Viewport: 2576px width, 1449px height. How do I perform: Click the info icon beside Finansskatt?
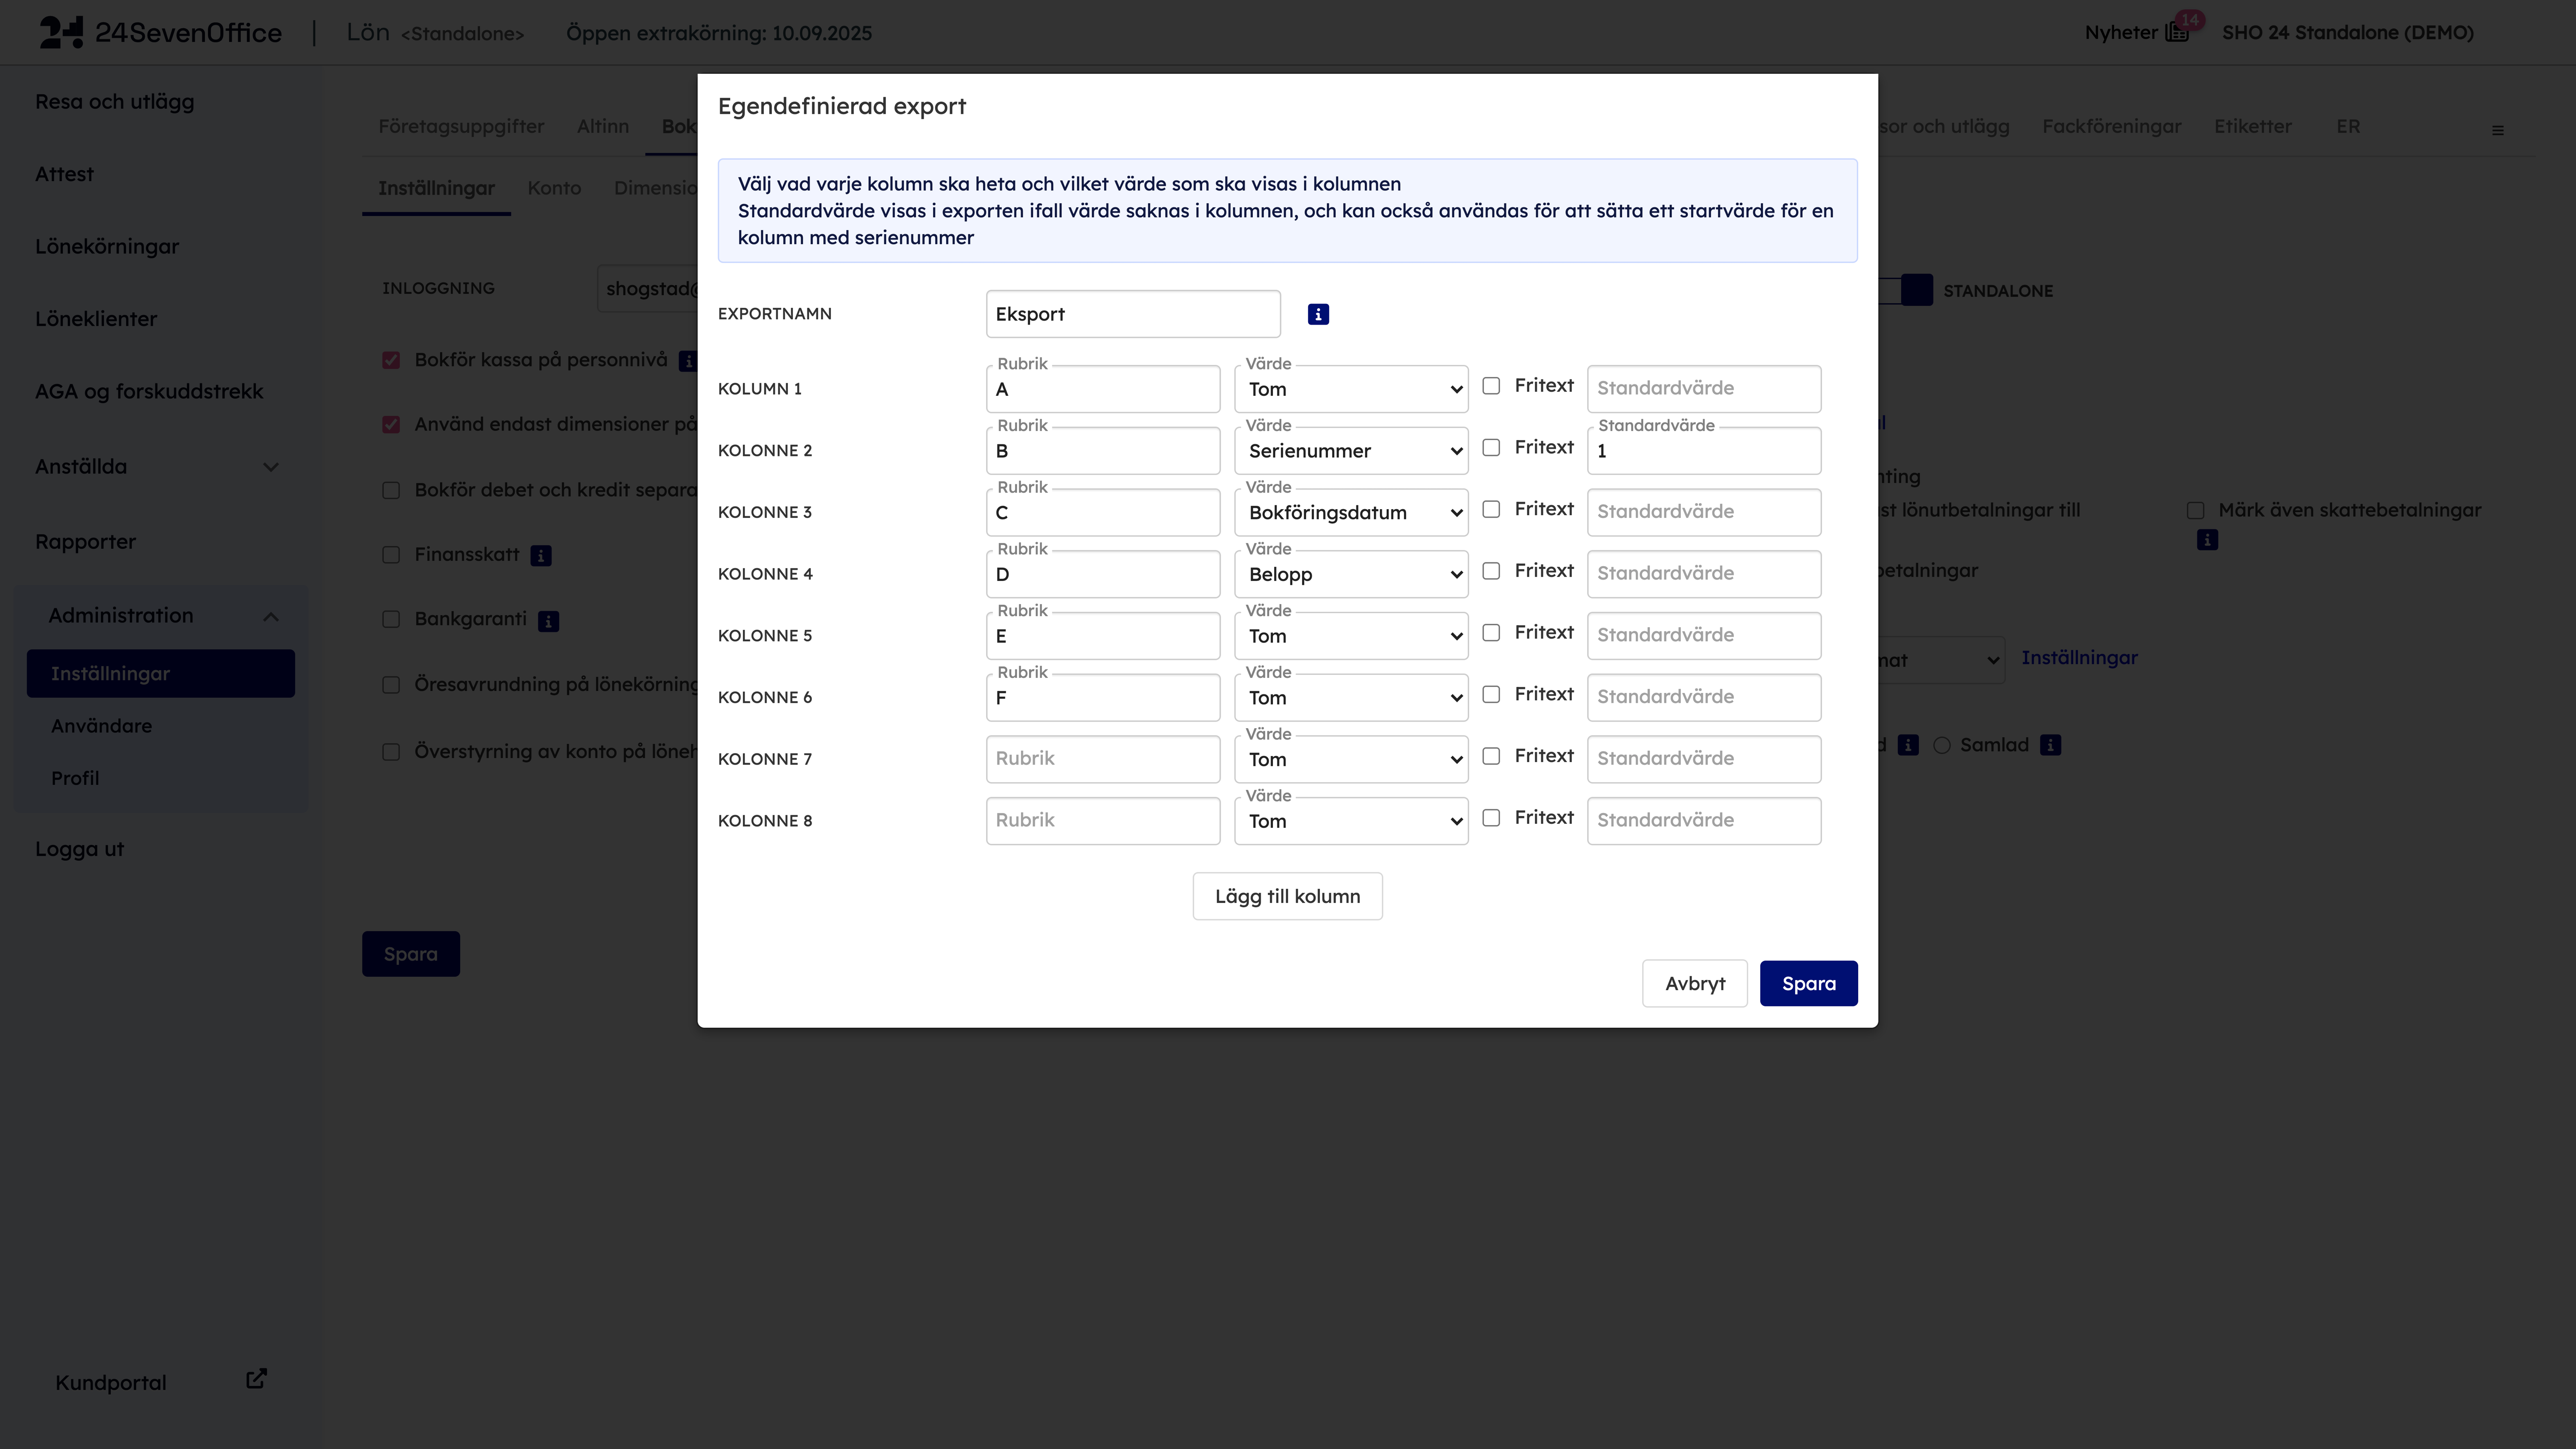541,555
